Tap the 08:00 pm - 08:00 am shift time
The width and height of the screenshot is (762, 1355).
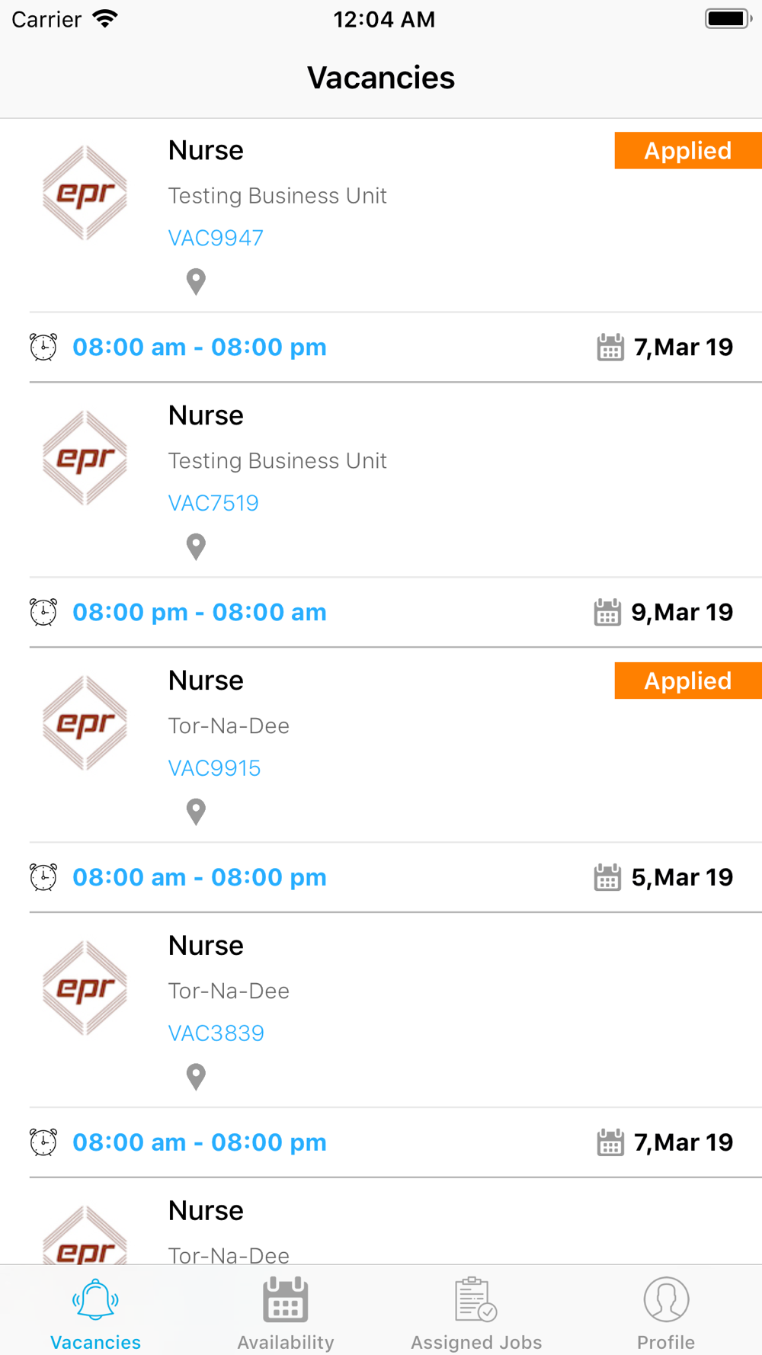click(x=200, y=612)
